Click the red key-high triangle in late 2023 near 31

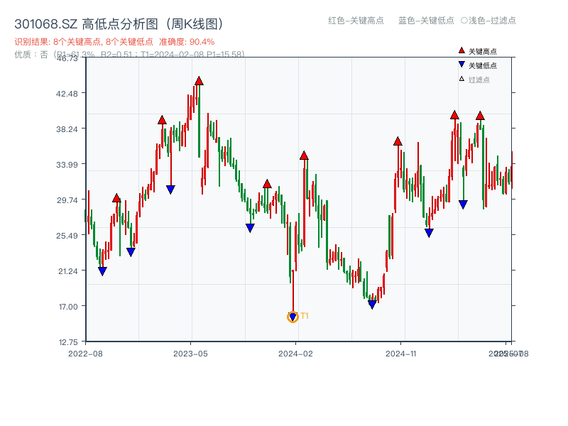(267, 184)
